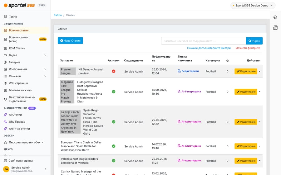Click Изчисти филтрите link
Screen dimensions: 281x175
pyautogui.click(x=248, y=48)
